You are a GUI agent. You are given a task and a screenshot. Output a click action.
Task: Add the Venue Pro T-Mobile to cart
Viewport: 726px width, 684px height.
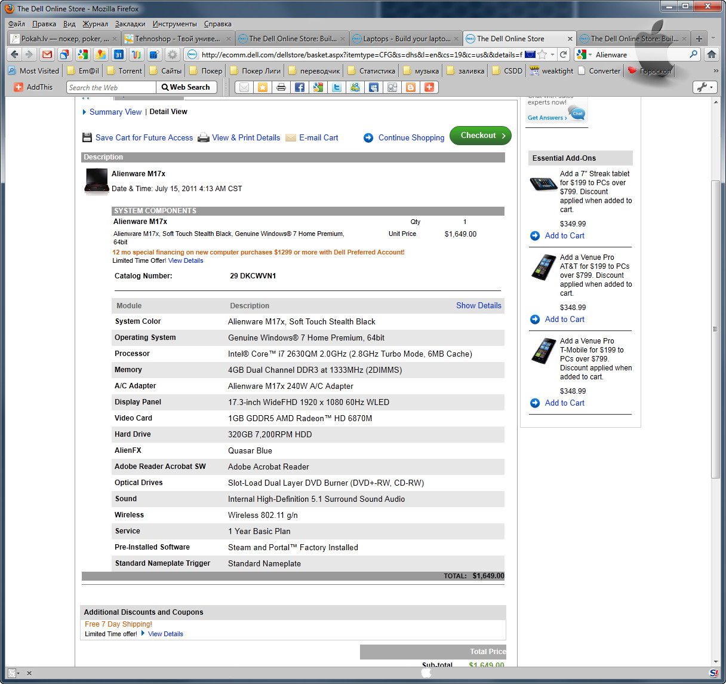[x=564, y=403]
